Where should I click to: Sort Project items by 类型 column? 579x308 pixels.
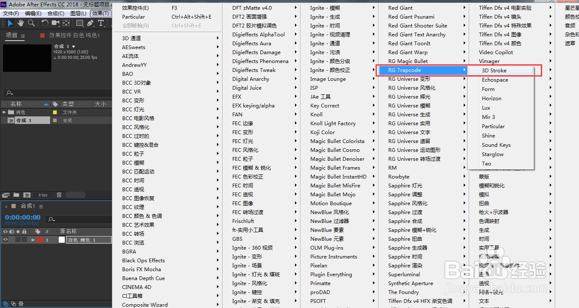(68, 104)
